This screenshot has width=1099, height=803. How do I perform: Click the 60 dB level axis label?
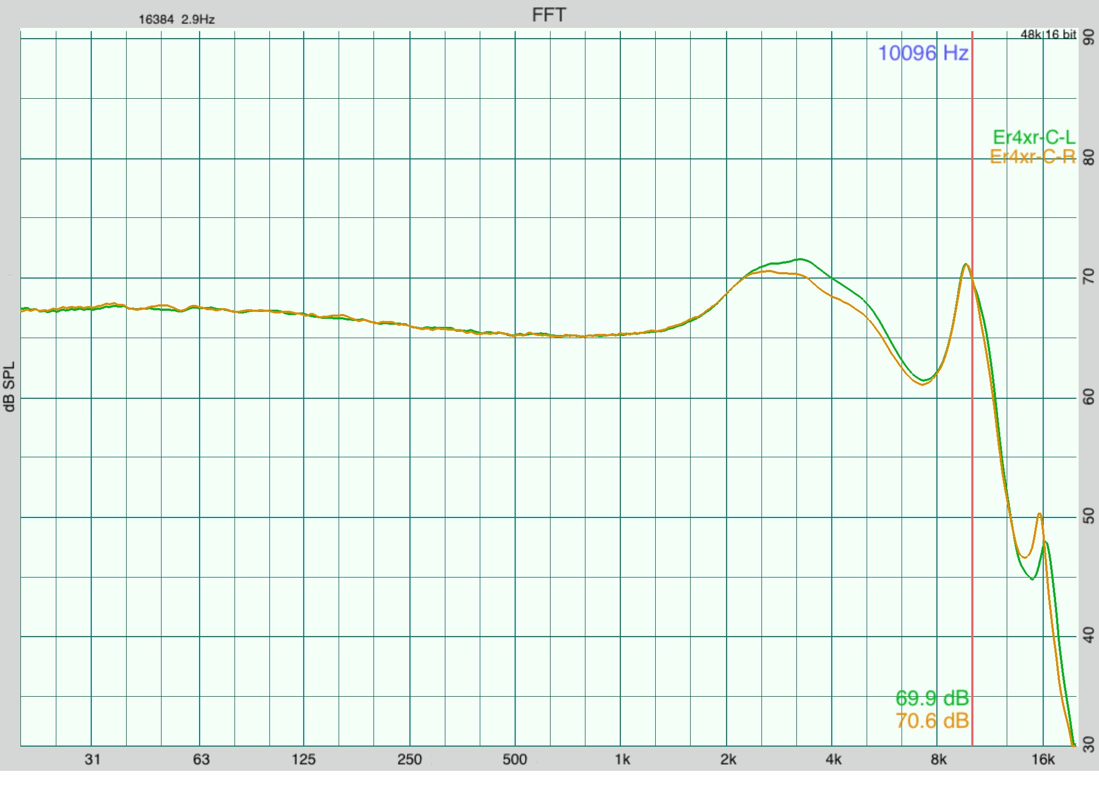click(x=1089, y=397)
